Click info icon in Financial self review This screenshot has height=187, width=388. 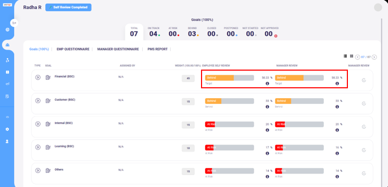click(267, 84)
